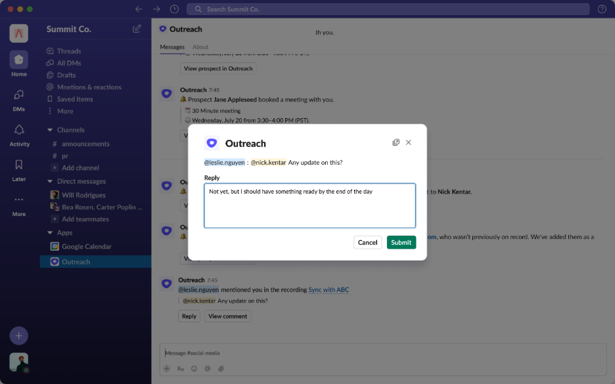Image resolution: width=615 pixels, height=384 pixels.
Task: Click Reply button below the comment
Action: [189, 316]
